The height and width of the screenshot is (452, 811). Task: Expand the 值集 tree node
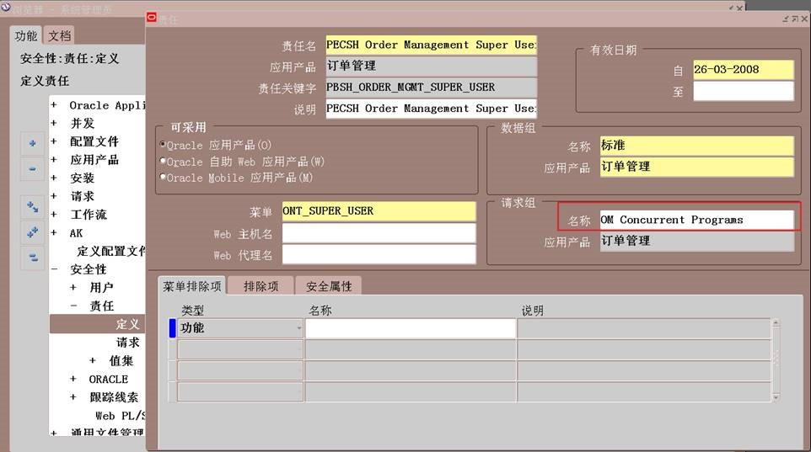pyautogui.click(x=93, y=360)
